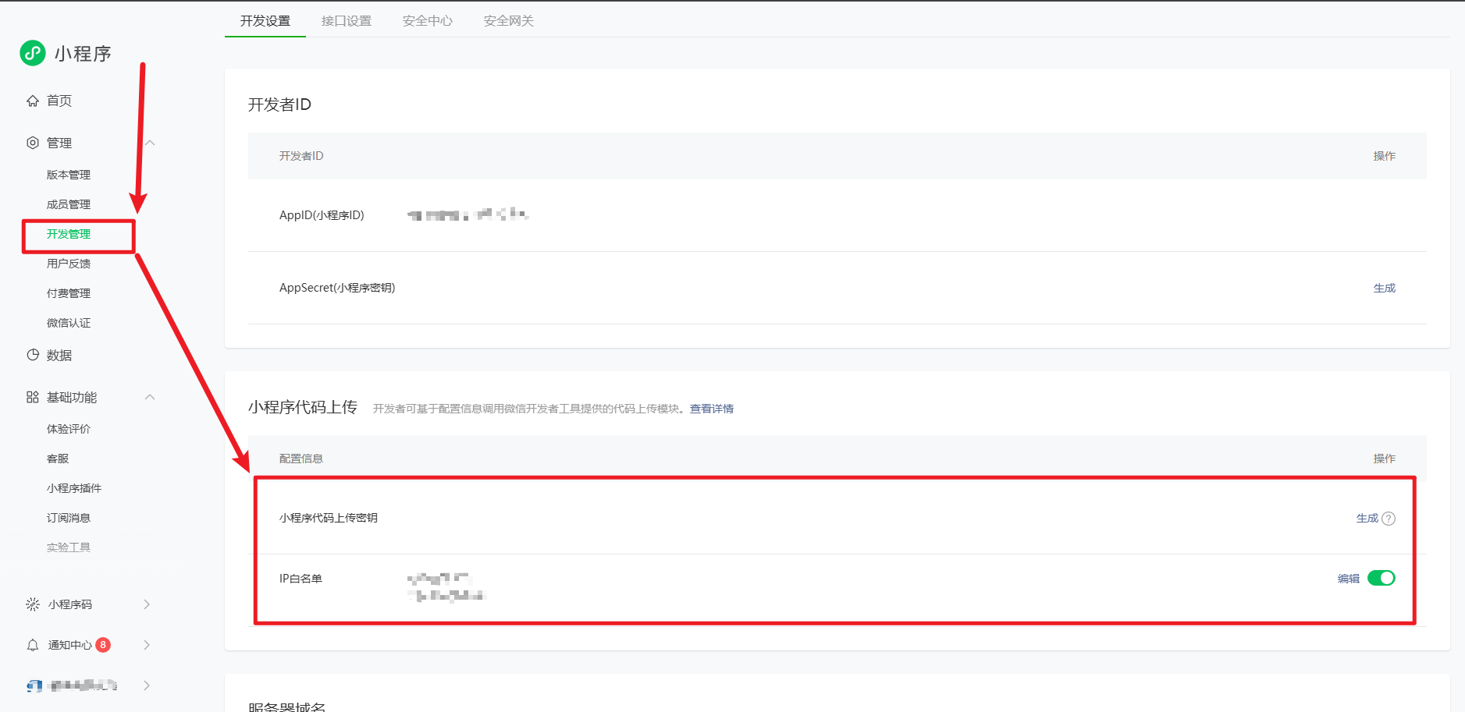Switch to the 接口设置 tab
The image size is (1465, 712).
347,21
